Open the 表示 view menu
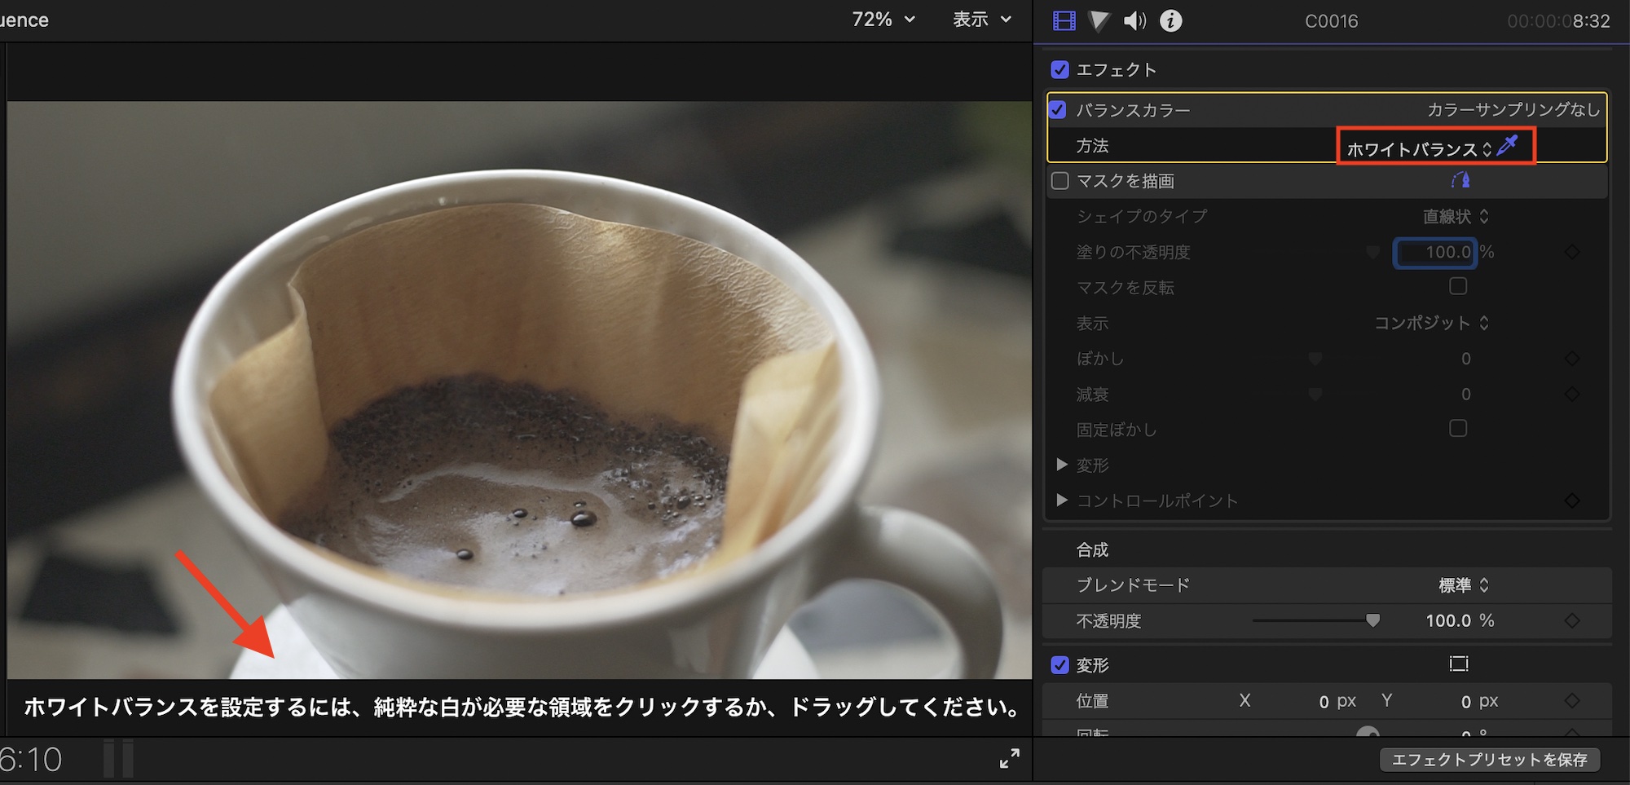This screenshot has width=1630, height=785. (x=981, y=20)
